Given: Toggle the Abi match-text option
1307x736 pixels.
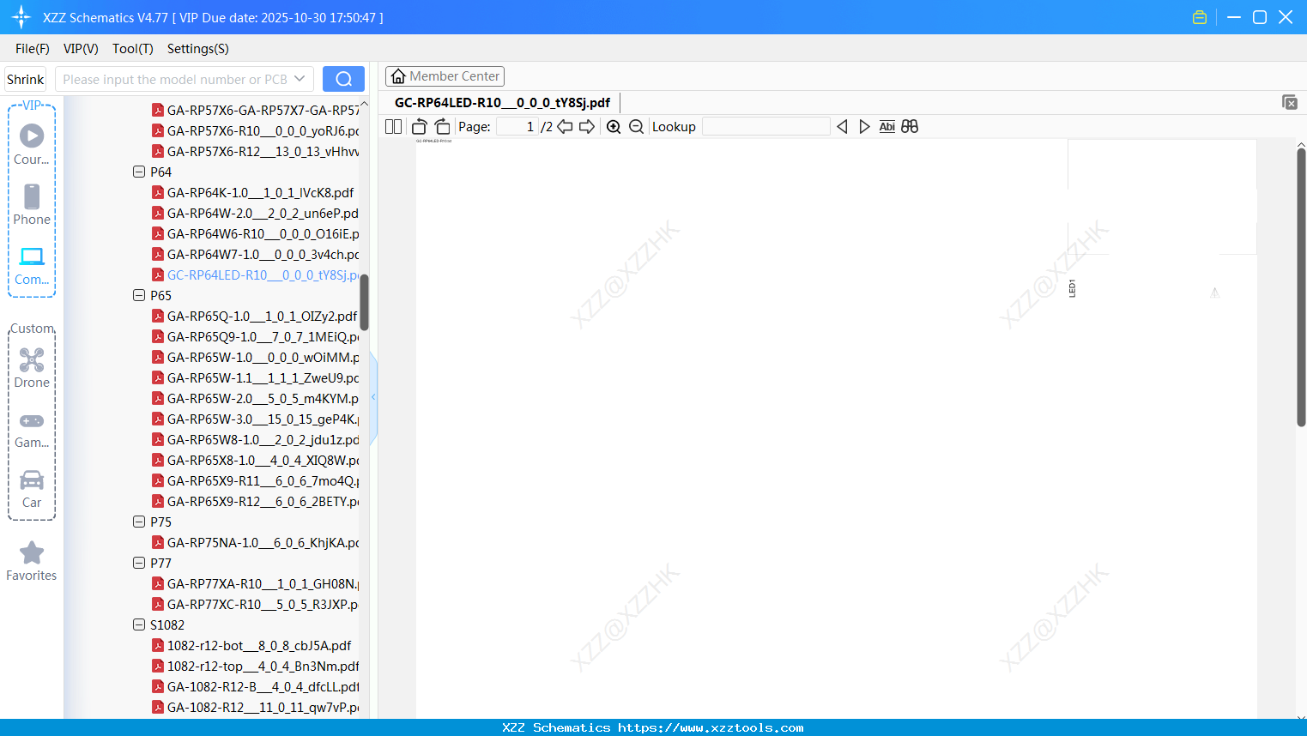Looking at the screenshot, I should (887, 126).
